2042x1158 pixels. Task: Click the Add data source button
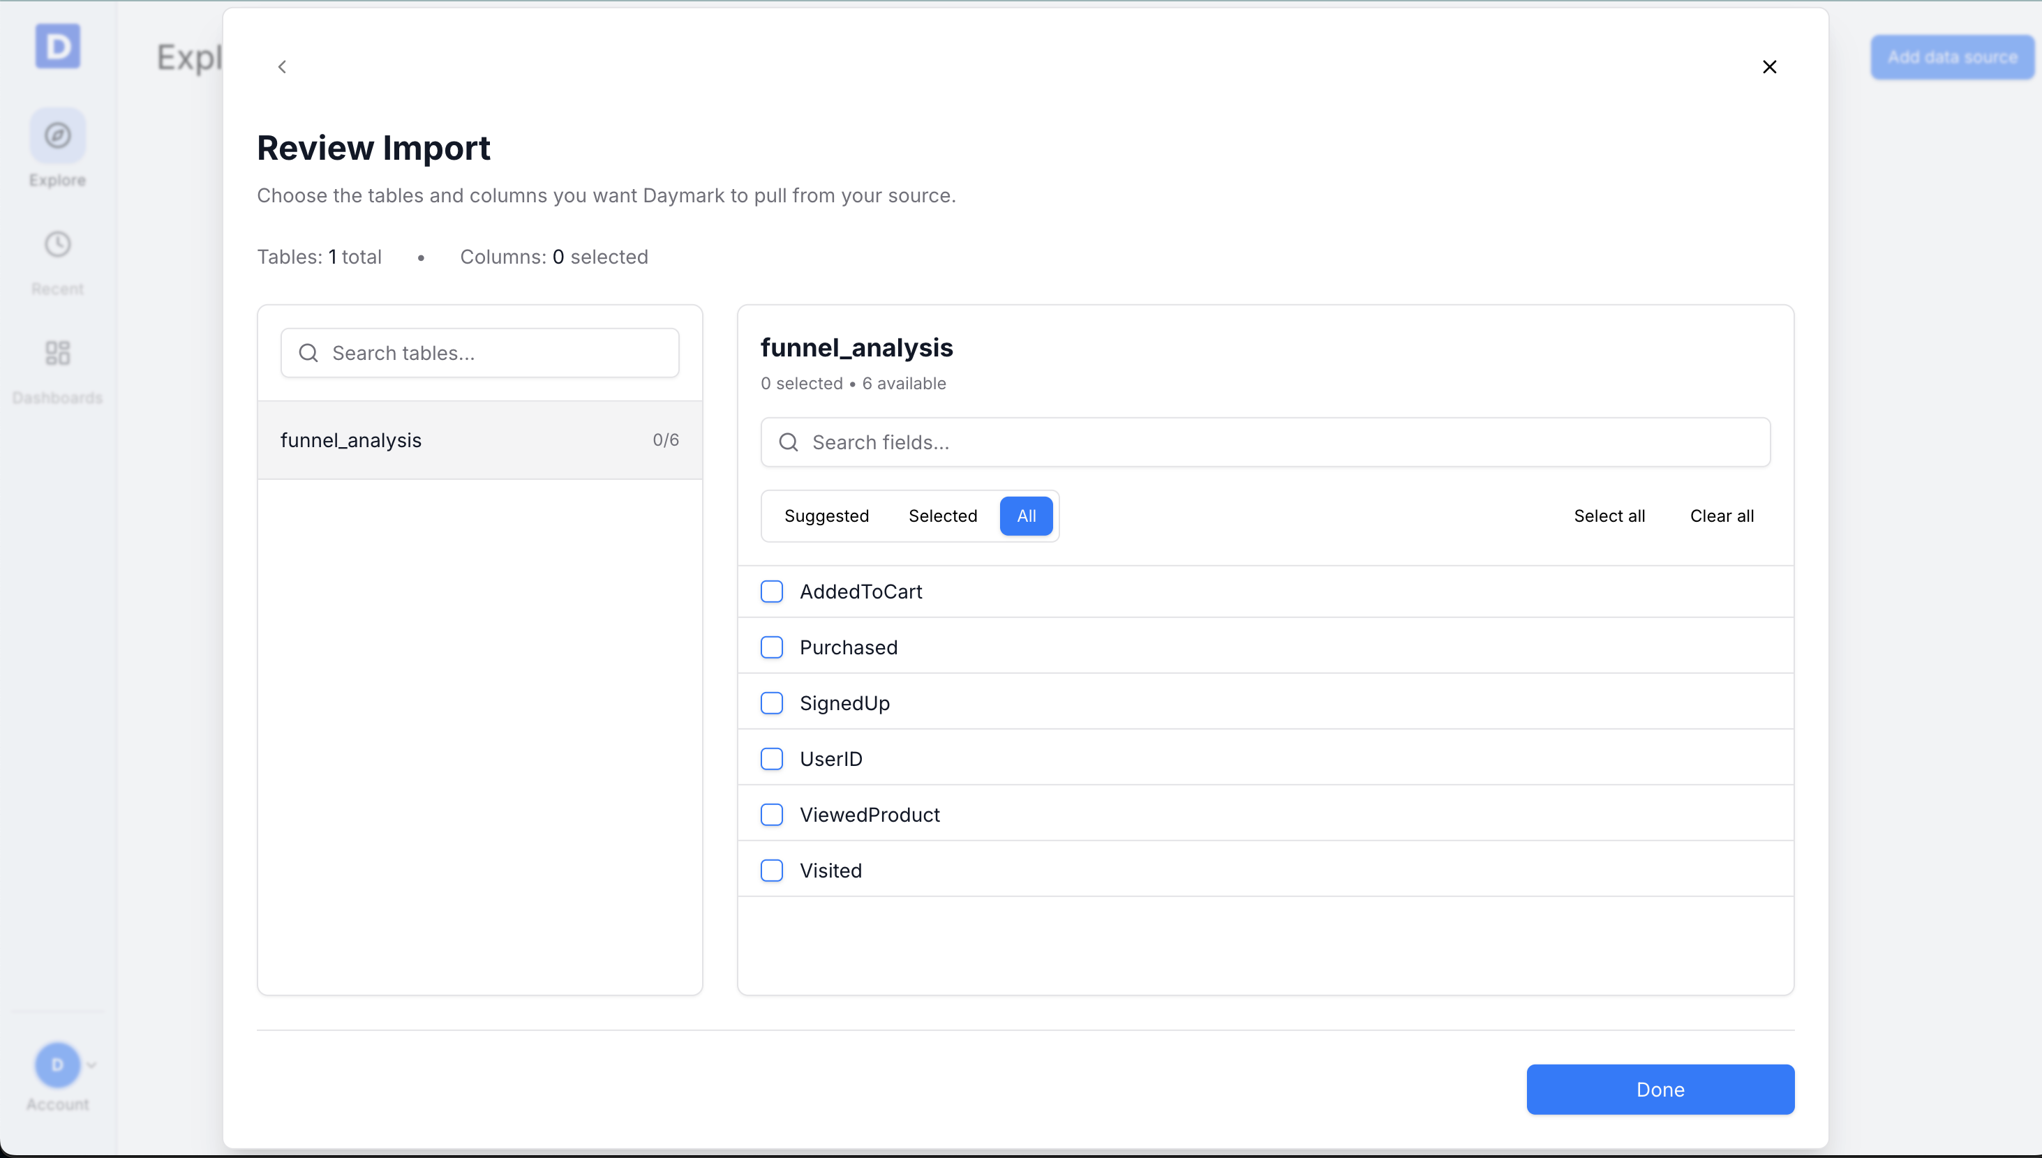[x=1953, y=57]
